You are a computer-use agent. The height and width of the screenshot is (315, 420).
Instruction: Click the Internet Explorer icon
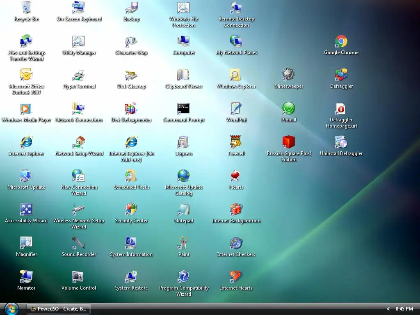point(26,142)
